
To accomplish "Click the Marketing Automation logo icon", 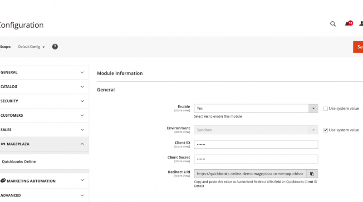I will tap(3, 181).
